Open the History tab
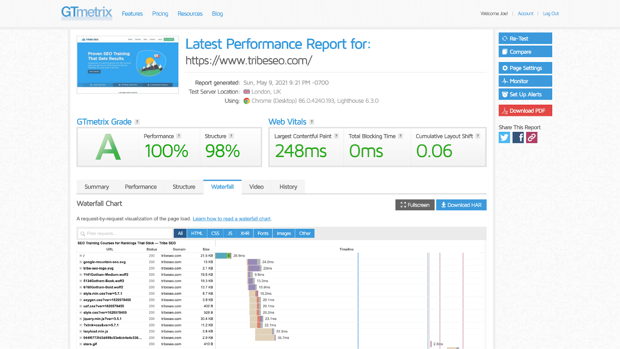Screen dimensions: 620x349 [x=288, y=187]
